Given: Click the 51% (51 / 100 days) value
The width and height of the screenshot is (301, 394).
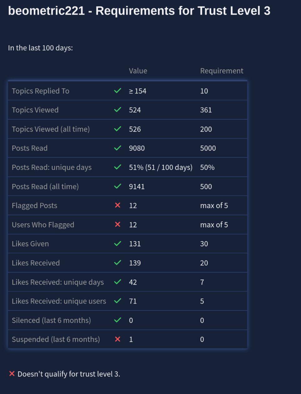Looking at the screenshot, I should [161, 167].
